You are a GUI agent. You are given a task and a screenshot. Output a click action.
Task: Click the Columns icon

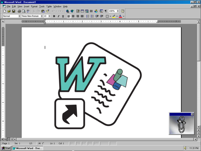click(91, 11)
